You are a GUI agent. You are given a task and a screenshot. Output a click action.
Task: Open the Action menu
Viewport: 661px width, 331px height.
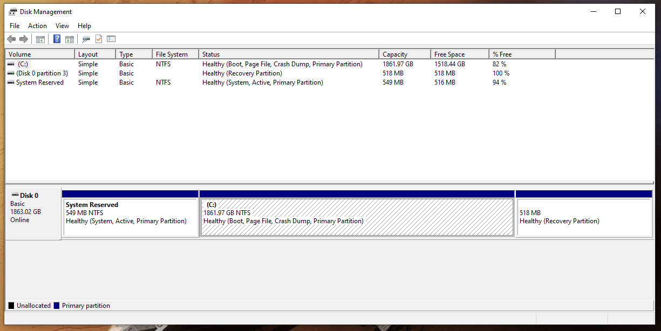pyautogui.click(x=37, y=25)
